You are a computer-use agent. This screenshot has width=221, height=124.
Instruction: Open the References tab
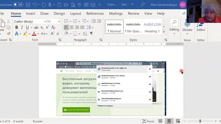(x=95, y=13)
